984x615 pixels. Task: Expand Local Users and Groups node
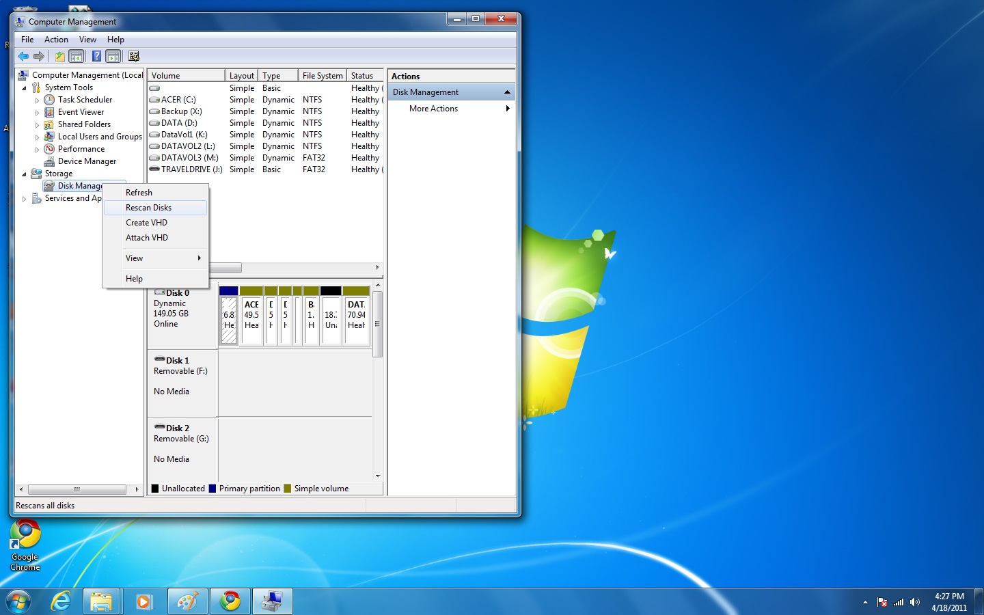(x=37, y=137)
